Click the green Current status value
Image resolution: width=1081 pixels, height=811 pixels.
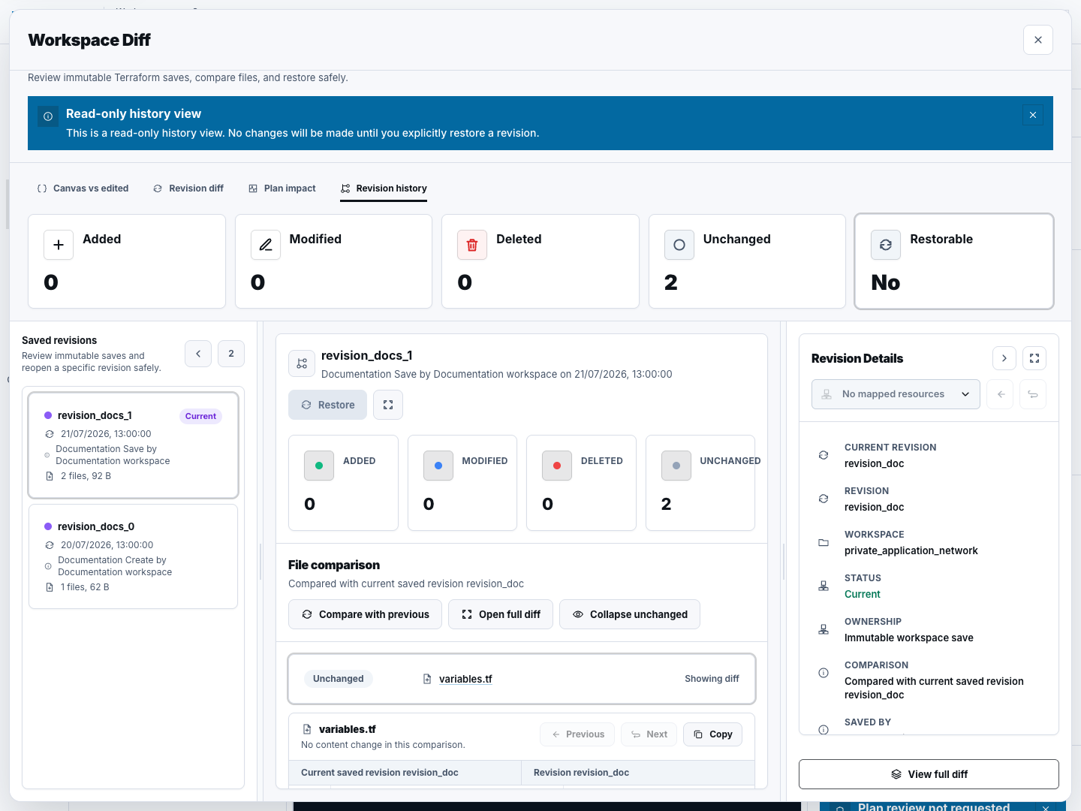[x=862, y=594]
